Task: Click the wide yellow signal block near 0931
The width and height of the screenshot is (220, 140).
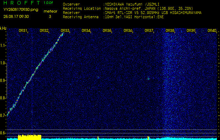Action: [x=30, y=137]
